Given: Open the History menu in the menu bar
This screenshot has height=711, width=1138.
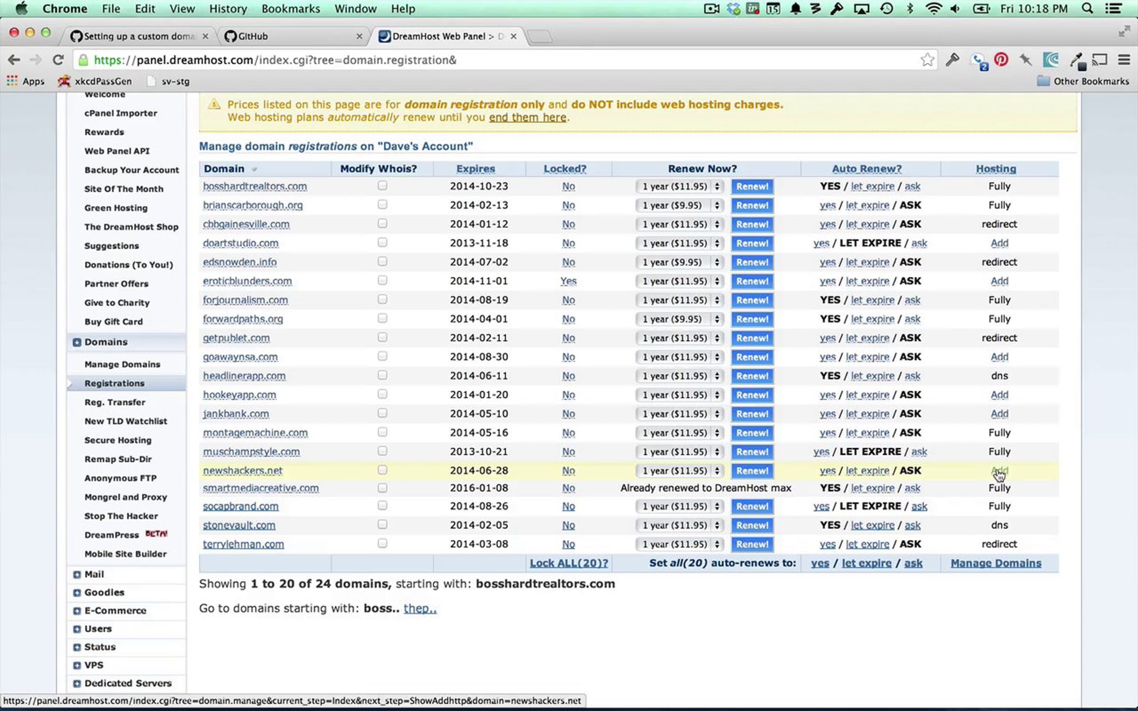Looking at the screenshot, I should click(x=228, y=9).
